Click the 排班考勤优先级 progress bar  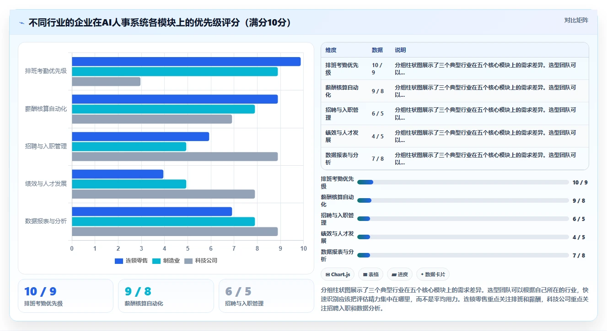tap(463, 182)
